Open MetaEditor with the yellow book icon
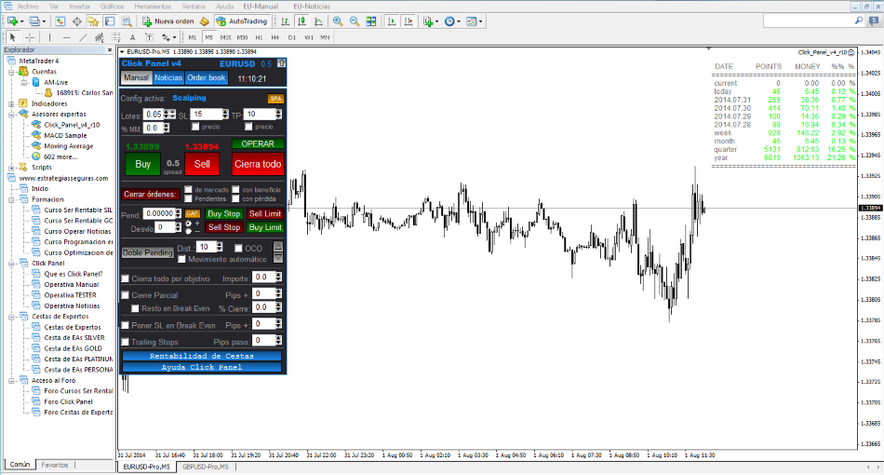The height and width of the screenshot is (475, 884). pyautogui.click(x=205, y=21)
